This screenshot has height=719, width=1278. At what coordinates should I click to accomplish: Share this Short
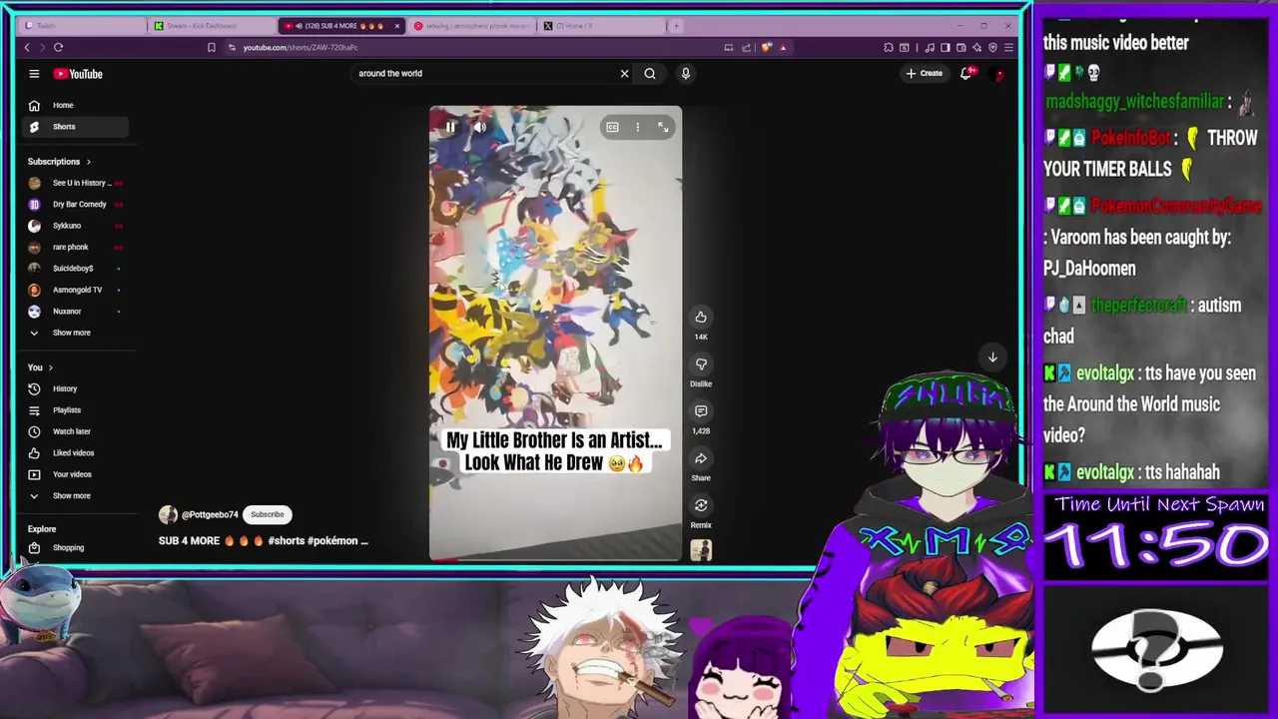(x=701, y=458)
